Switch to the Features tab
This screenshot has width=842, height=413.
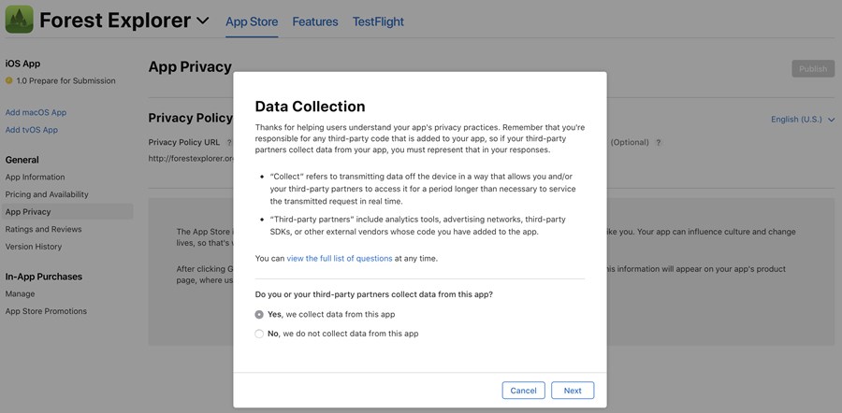pos(315,21)
